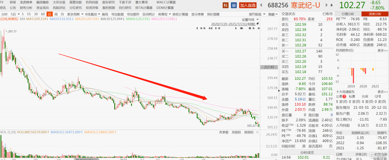Expand 更多>> in 利润趋势 section

tap(383, 50)
